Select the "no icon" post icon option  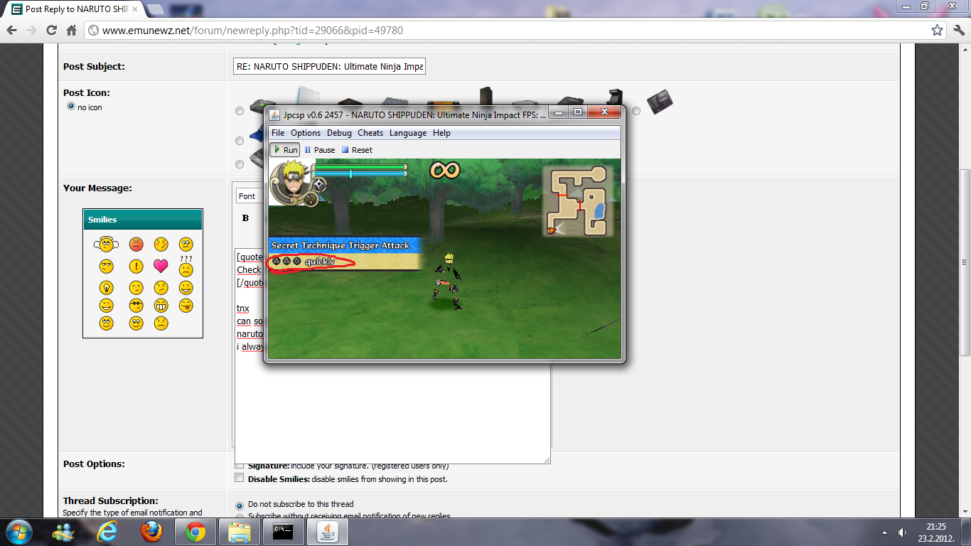71,107
